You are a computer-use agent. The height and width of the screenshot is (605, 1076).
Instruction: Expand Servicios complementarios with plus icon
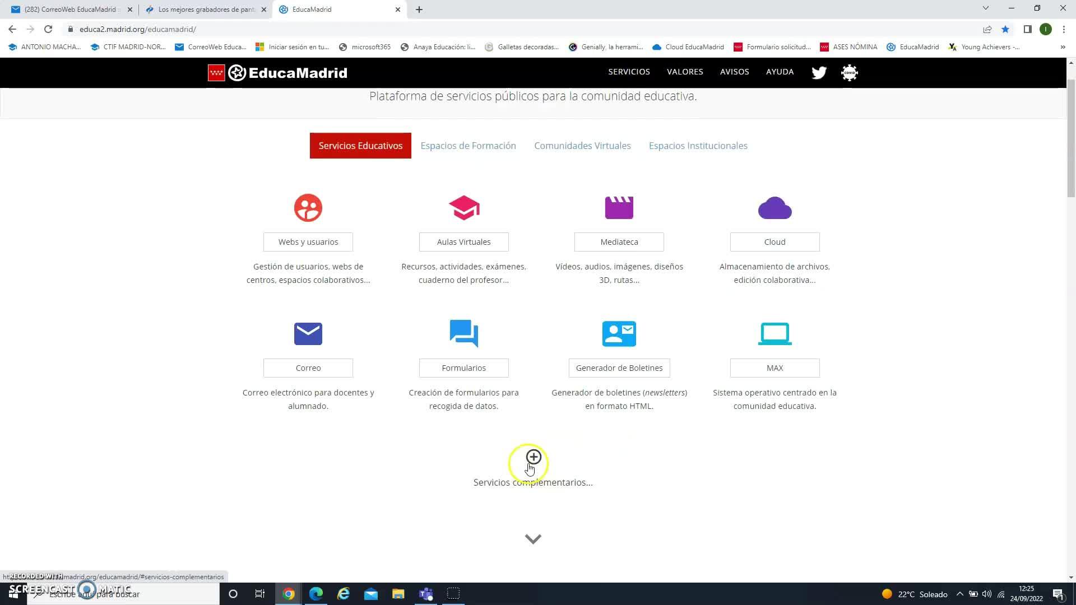tap(534, 457)
